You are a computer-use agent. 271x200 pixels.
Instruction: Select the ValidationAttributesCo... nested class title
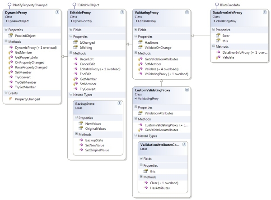[x=160, y=145]
